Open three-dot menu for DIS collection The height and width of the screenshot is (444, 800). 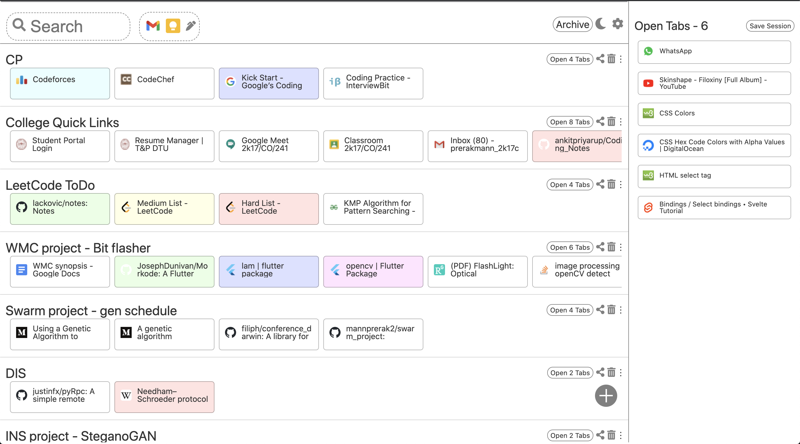tap(621, 372)
